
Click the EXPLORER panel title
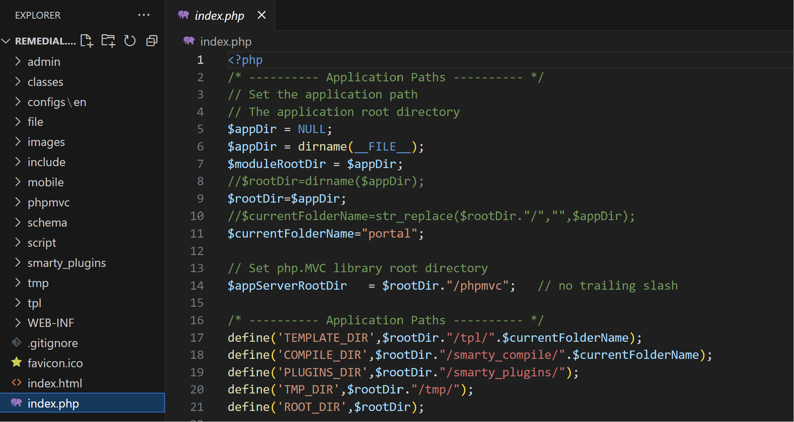38,15
